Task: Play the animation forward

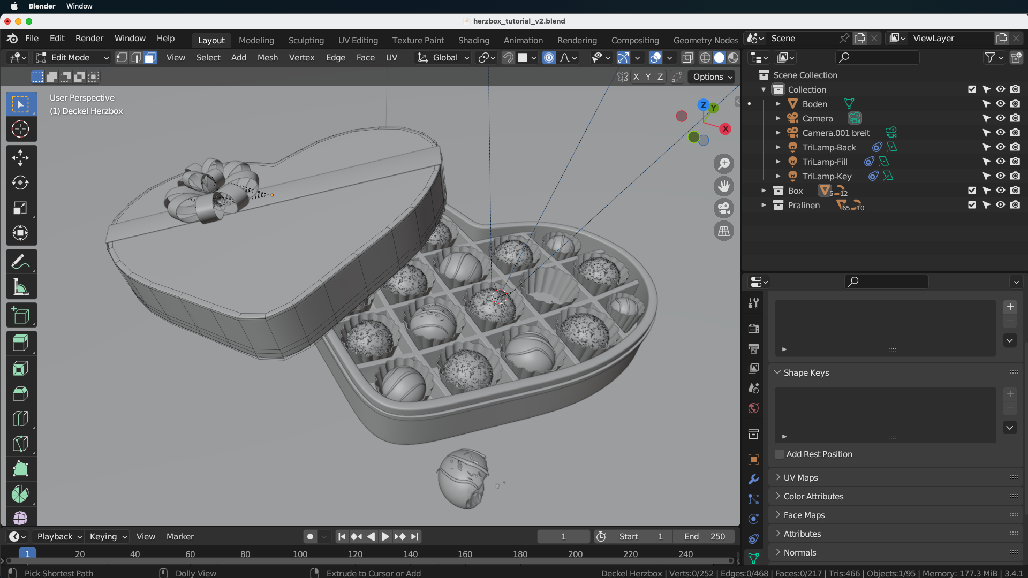Action: coord(385,536)
